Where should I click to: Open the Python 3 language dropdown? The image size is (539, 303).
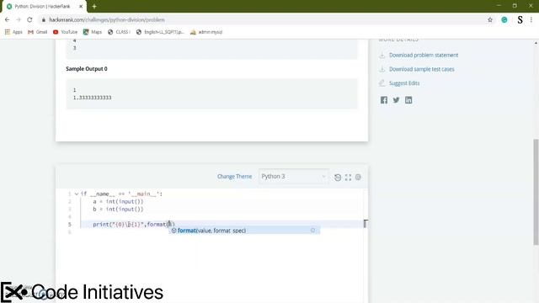[294, 176]
